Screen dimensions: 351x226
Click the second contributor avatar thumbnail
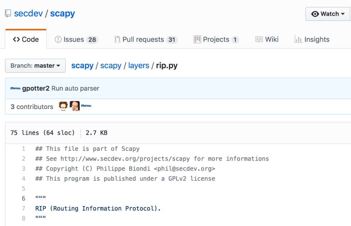coord(74,106)
